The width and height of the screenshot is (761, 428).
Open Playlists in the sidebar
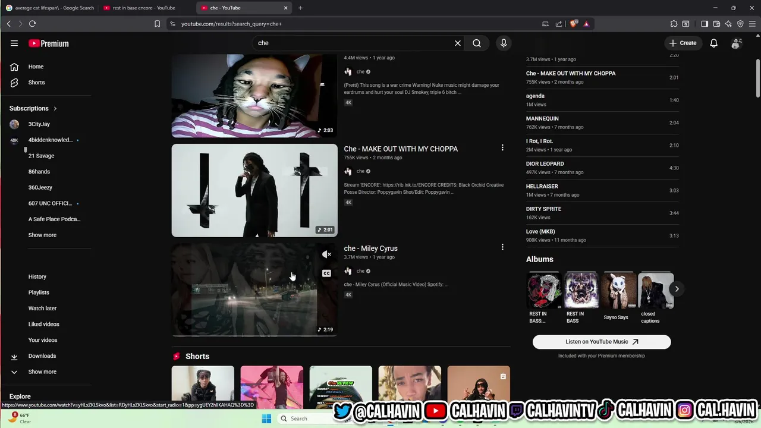pyautogui.click(x=39, y=292)
